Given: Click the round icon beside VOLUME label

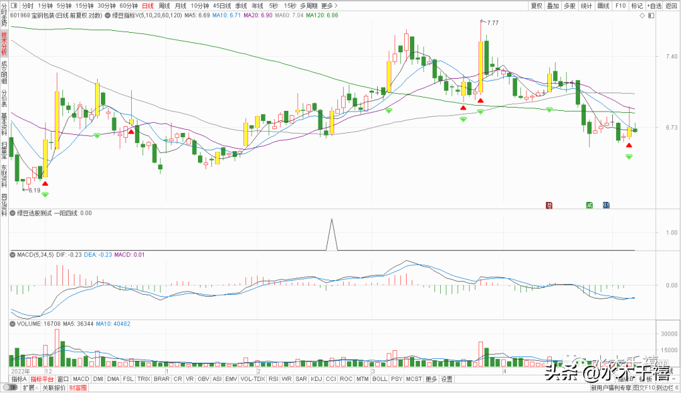Looking at the screenshot, I should point(13,324).
